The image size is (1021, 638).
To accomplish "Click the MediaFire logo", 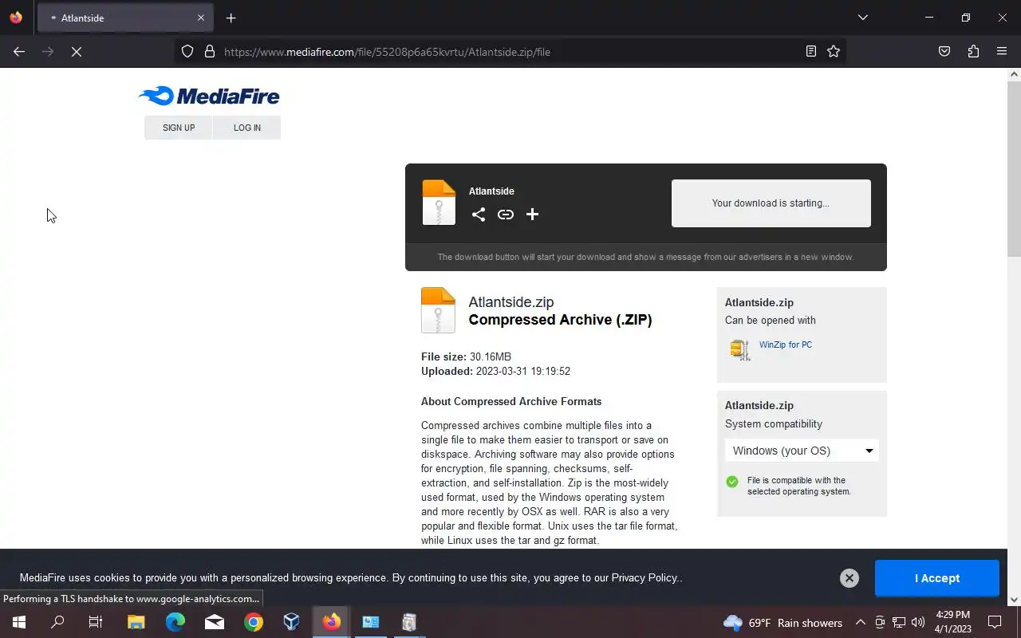I will click(x=209, y=96).
